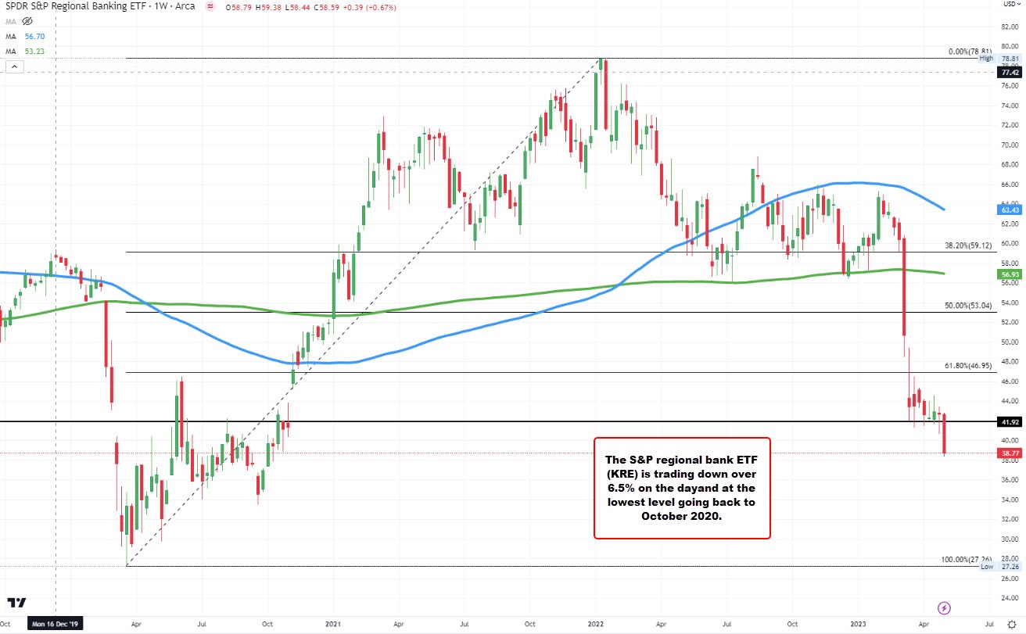This screenshot has width=1026, height=634.
Task: Click the red 38.77 last price tag
Action: [x=1008, y=453]
